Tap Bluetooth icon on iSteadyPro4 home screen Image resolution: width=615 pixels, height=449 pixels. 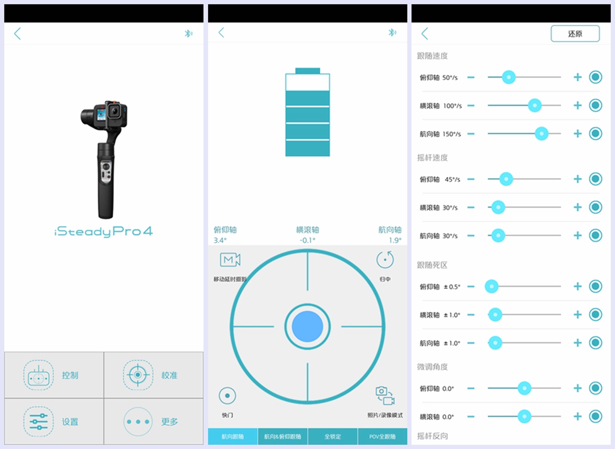[188, 33]
